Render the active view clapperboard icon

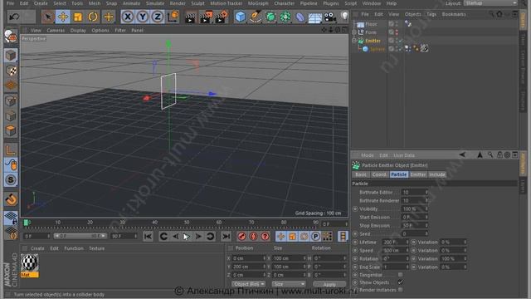(190, 17)
